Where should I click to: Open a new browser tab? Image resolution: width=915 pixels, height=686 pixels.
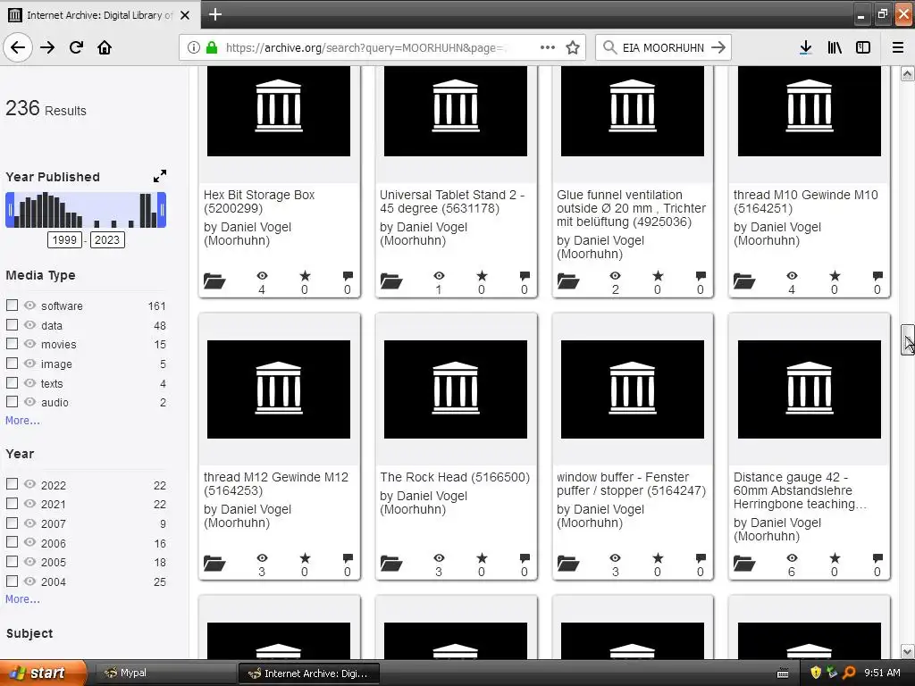[x=215, y=14]
